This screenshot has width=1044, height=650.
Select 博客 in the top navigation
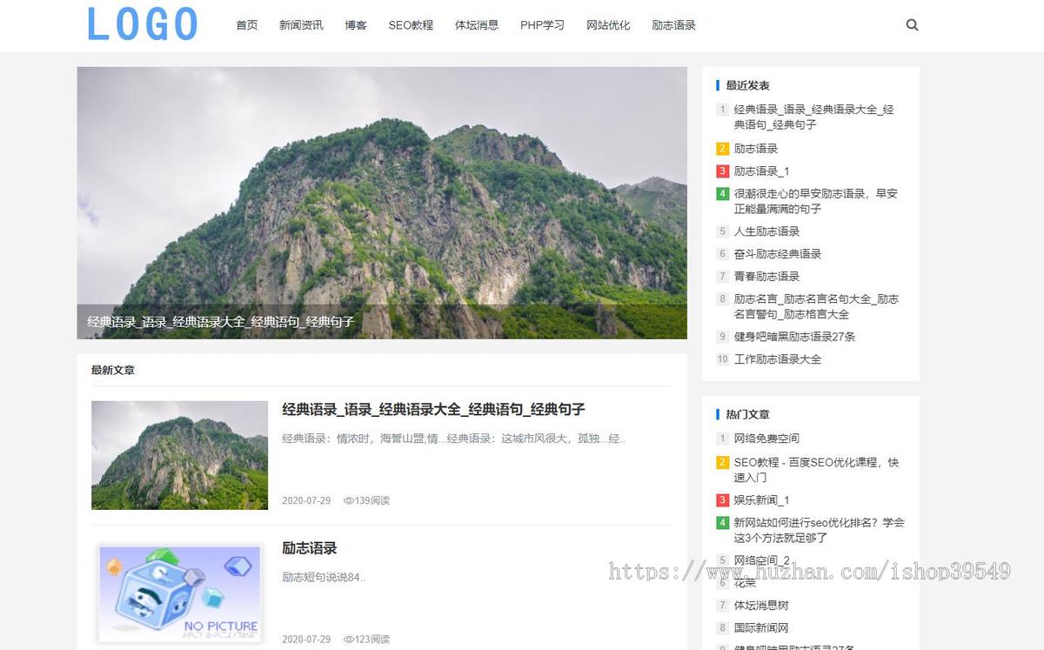[356, 25]
